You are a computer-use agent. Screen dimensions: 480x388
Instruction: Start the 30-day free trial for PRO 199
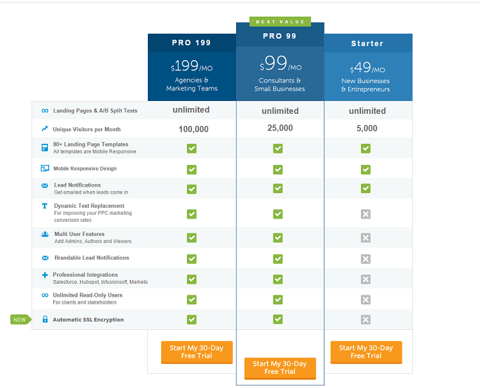click(196, 352)
